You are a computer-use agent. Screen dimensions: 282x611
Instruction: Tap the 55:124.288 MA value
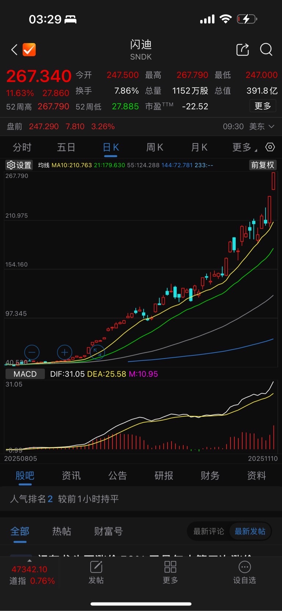pyautogui.click(x=143, y=165)
